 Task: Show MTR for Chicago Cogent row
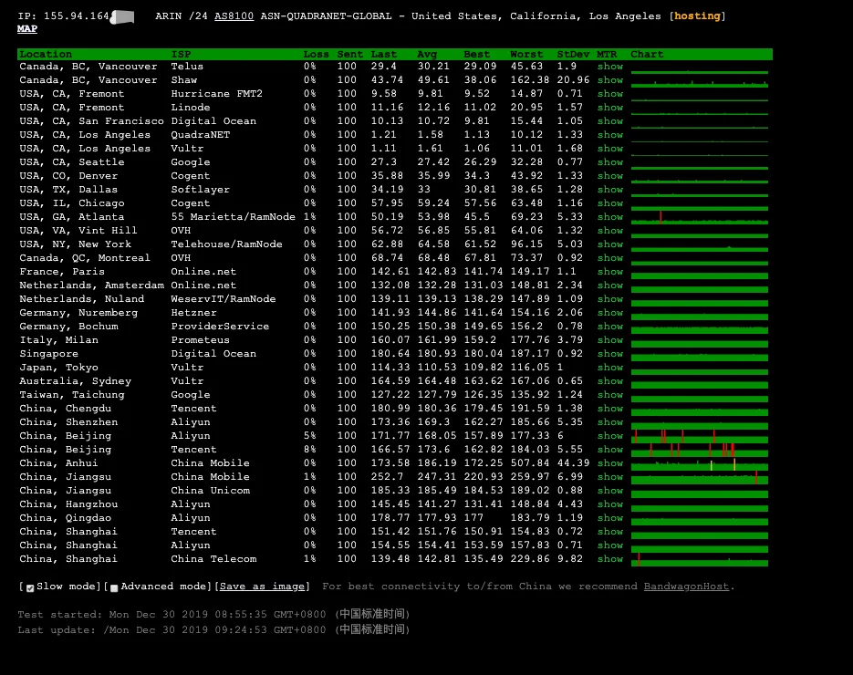click(610, 202)
